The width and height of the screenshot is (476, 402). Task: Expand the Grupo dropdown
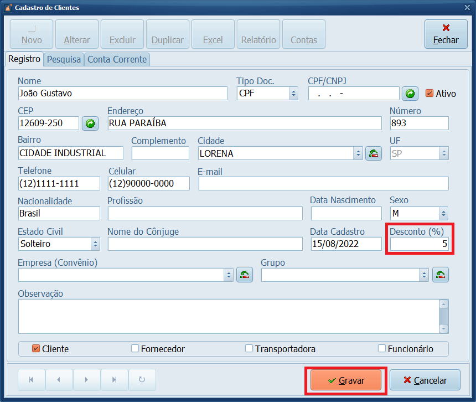click(x=424, y=275)
